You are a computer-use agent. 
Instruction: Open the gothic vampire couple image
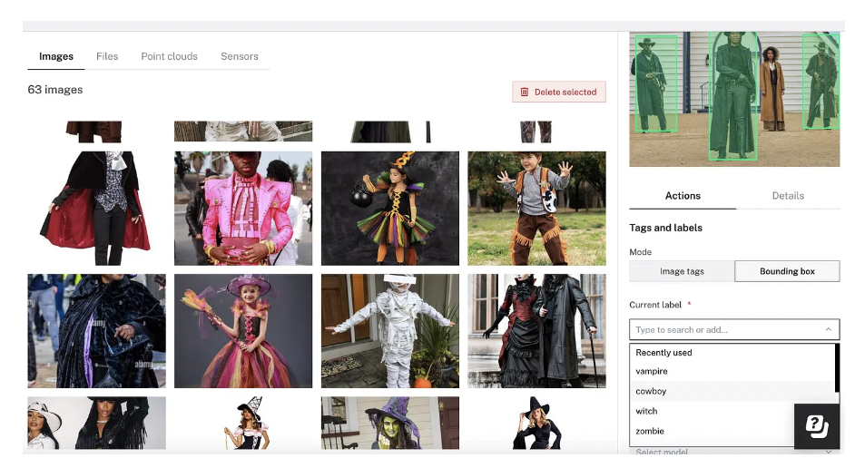coord(536,331)
